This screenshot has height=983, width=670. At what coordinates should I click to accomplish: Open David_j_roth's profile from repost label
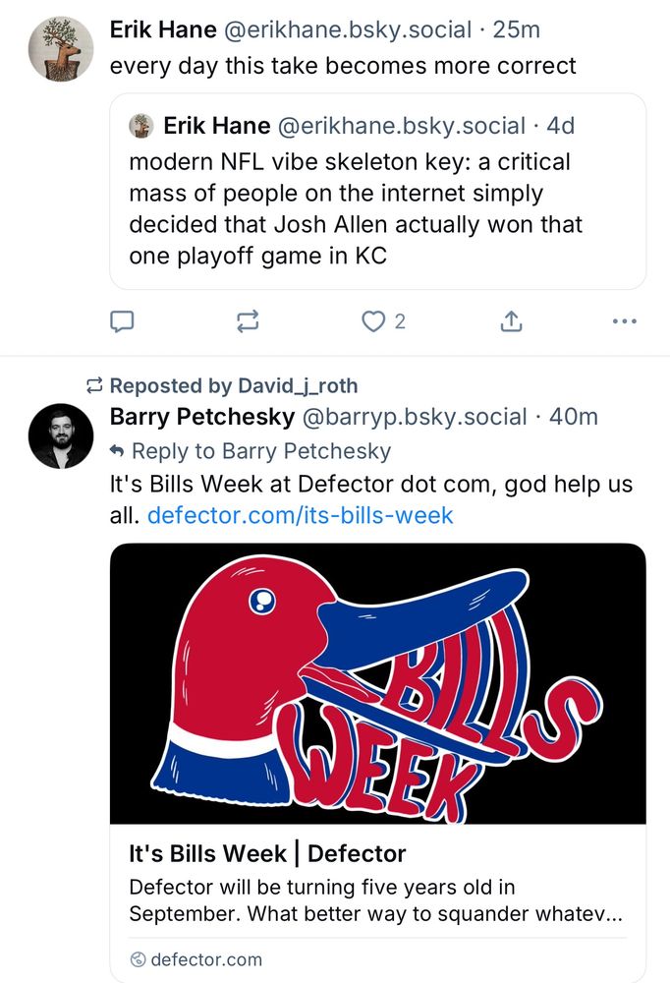[x=298, y=385]
